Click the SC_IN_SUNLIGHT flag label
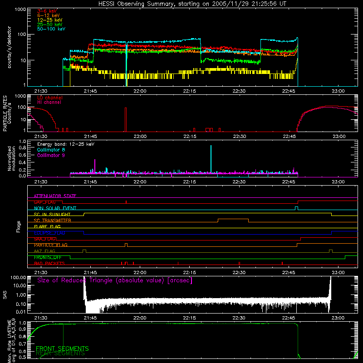363x363 pixels. [x=52, y=214]
